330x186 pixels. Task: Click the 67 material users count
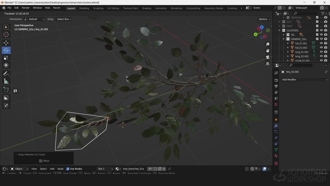pyautogui.click(x=150, y=169)
